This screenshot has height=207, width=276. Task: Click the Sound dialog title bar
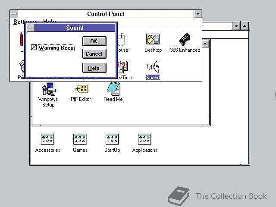[75, 28]
